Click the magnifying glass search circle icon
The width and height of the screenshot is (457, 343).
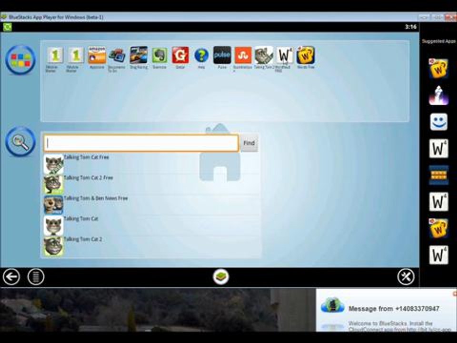click(x=20, y=142)
